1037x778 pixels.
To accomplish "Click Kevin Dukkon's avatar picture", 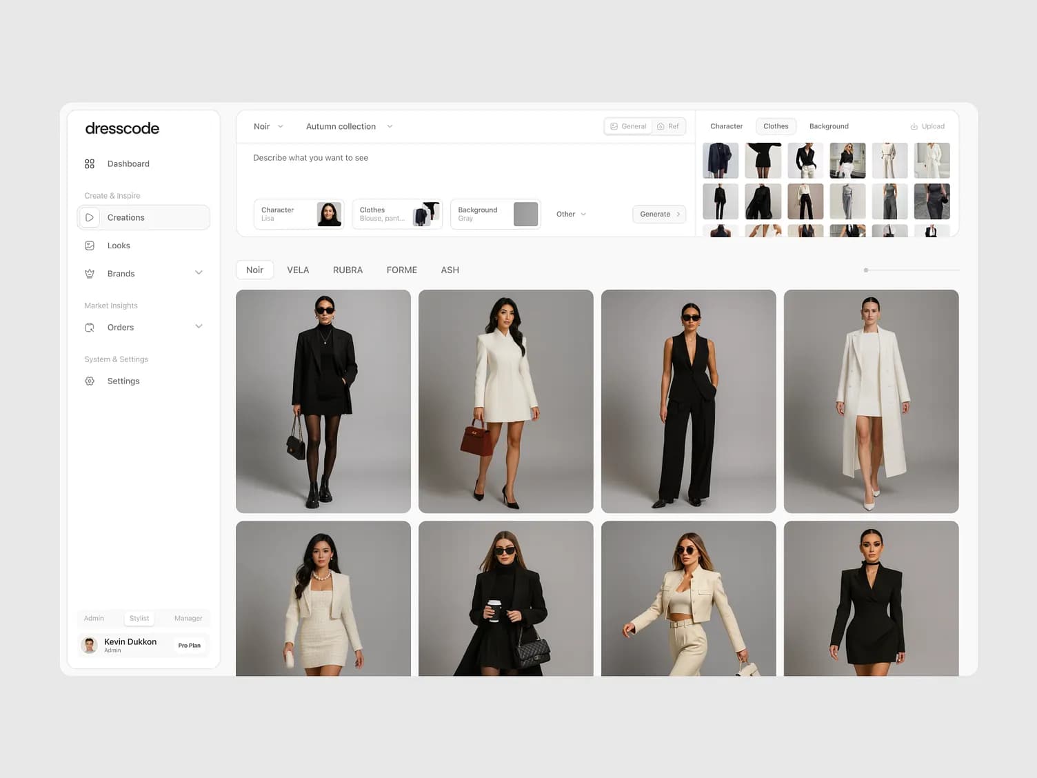I will [x=89, y=646].
